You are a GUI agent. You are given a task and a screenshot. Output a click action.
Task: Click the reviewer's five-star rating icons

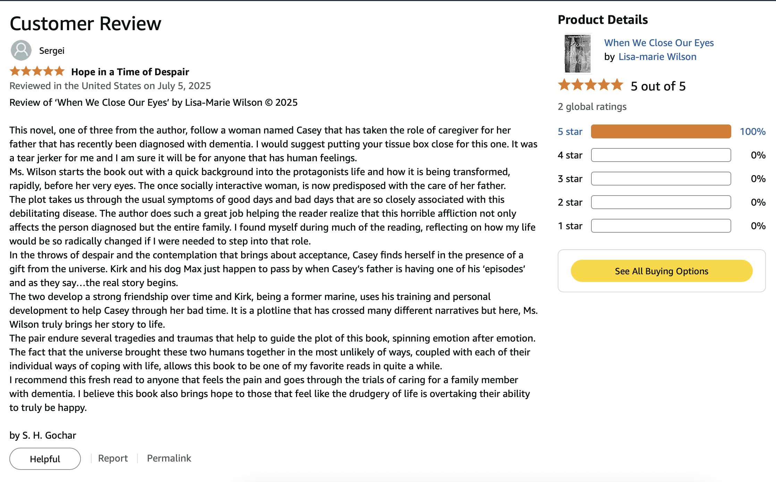tap(37, 71)
